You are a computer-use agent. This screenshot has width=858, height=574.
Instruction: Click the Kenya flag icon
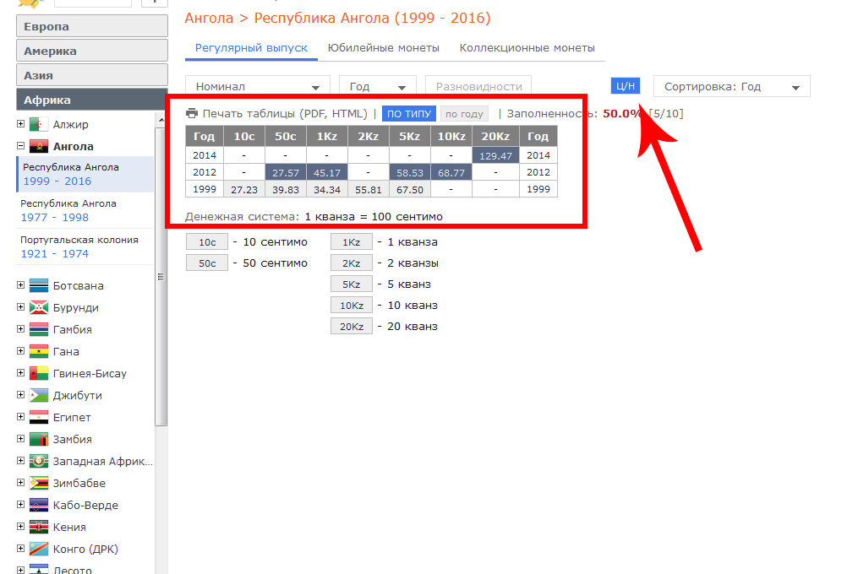click(39, 527)
